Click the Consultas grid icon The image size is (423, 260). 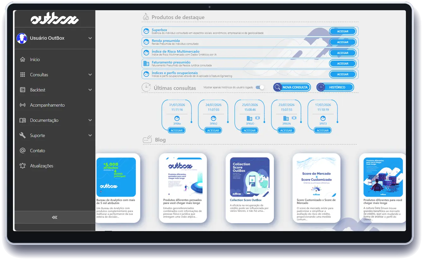pyautogui.click(x=22, y=75)
